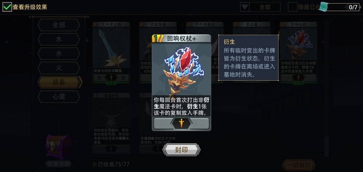Uncheck the 查看升级效果 checkbox
Viewport: 363px width, 172px height.
(x=7, y=7)
